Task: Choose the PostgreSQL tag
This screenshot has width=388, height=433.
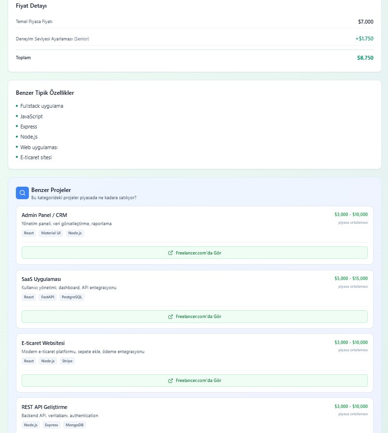Action: [72, 297]
